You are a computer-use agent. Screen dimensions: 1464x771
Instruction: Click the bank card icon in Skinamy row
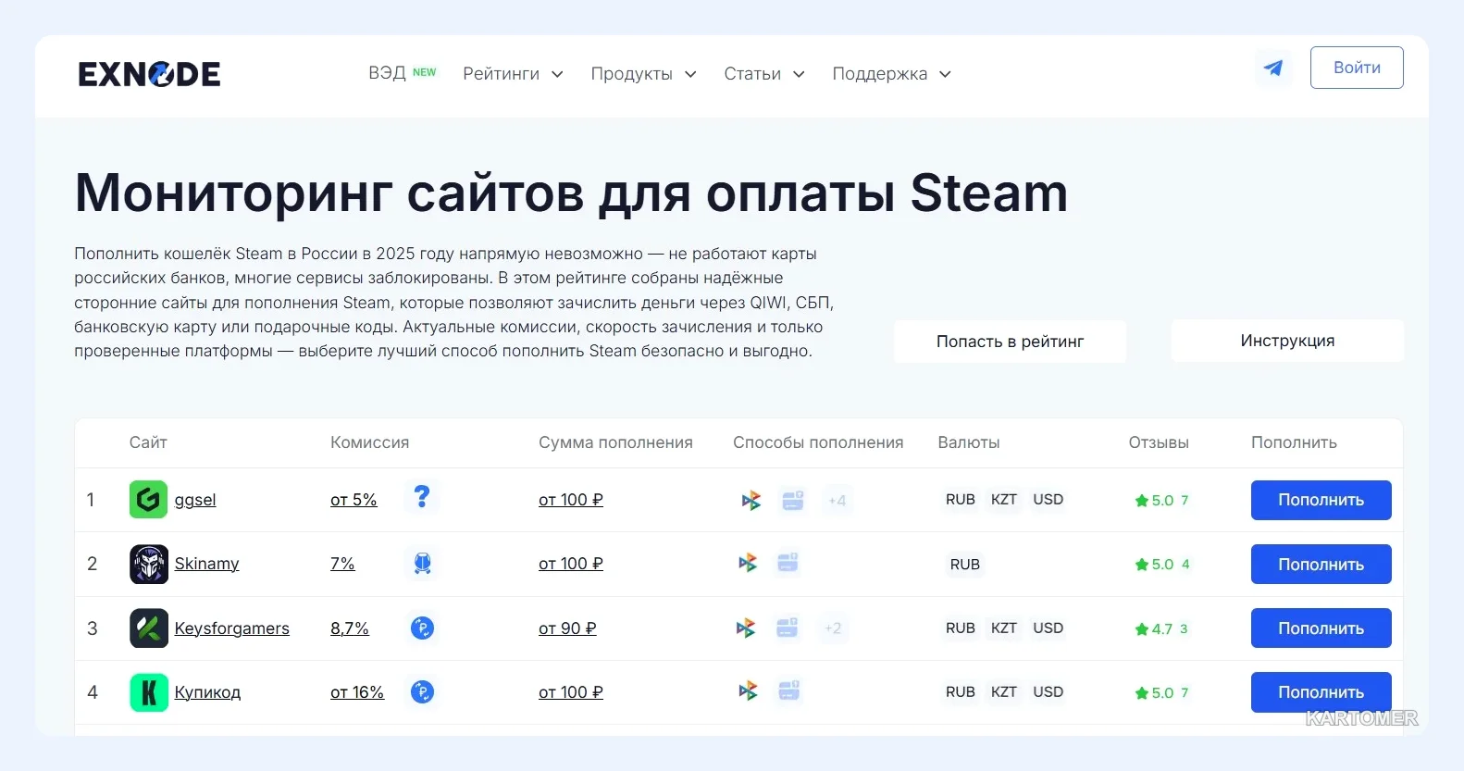pyautogui.click(x=788, y=563)
